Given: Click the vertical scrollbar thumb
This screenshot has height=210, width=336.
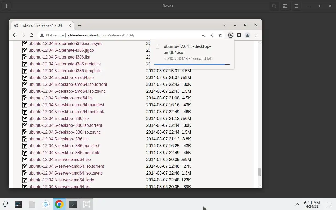Looking at the screenshot, I should click(260, 172).
